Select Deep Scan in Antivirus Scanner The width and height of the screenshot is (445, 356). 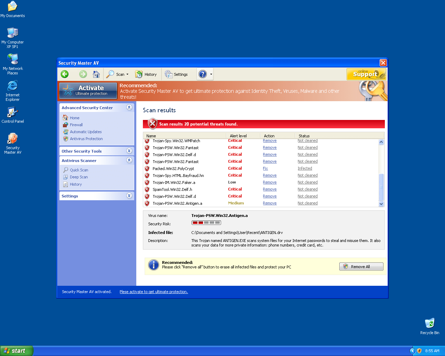click(79, 177)
